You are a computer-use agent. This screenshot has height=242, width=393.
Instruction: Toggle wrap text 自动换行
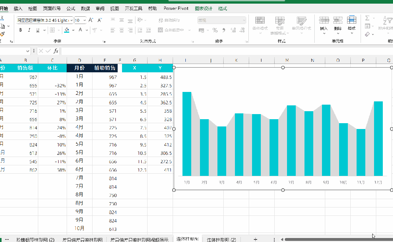coord(169,20)
